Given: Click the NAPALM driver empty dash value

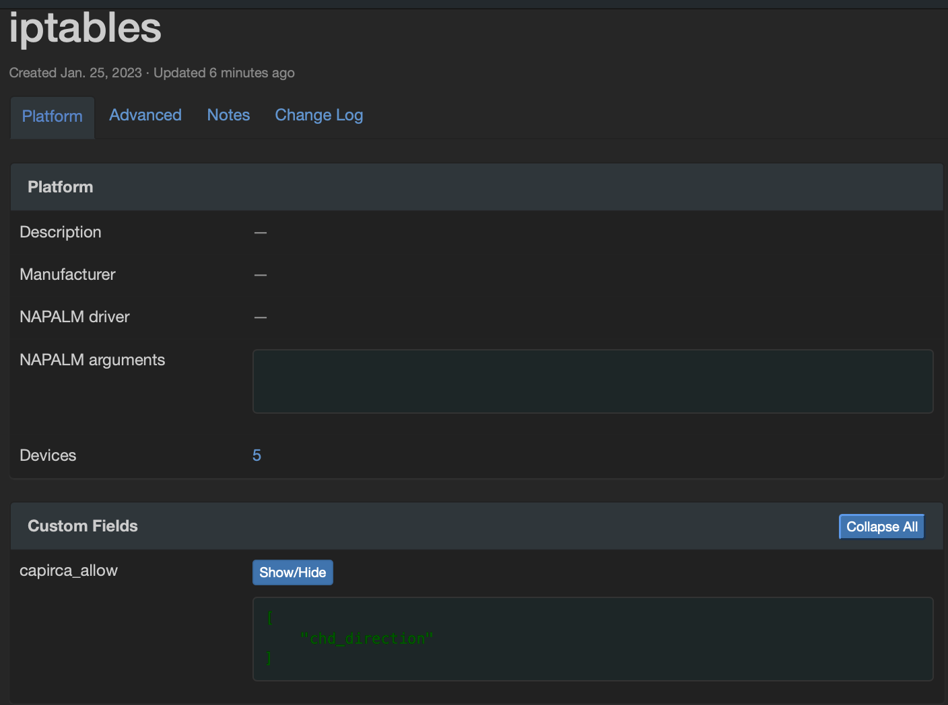Looking at the screenshot, I should pyautogui.click(x=261, y=317).
